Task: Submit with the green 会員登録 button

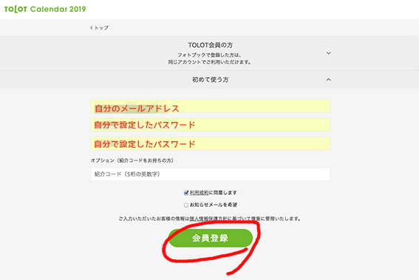Action: (x=211, y=238)
